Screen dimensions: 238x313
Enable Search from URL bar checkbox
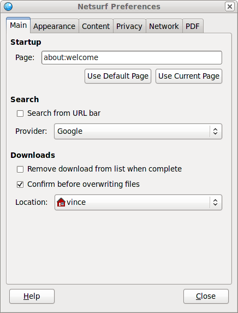click(20, 114)
